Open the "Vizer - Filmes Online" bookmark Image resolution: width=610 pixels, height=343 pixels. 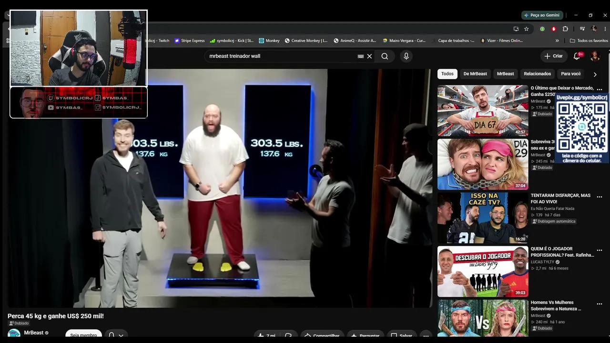coord(502,41)
